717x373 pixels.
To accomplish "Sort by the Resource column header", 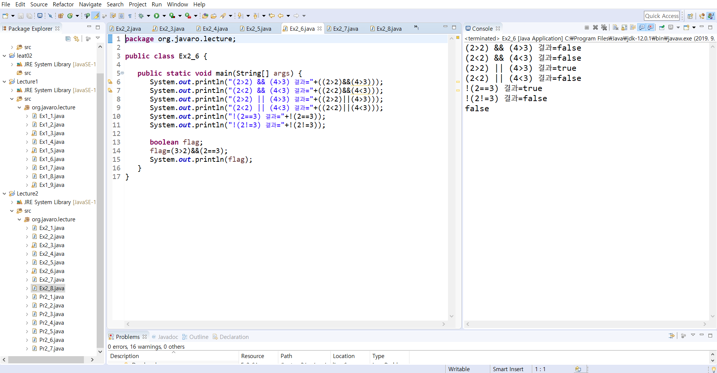I will pos(258,356).
